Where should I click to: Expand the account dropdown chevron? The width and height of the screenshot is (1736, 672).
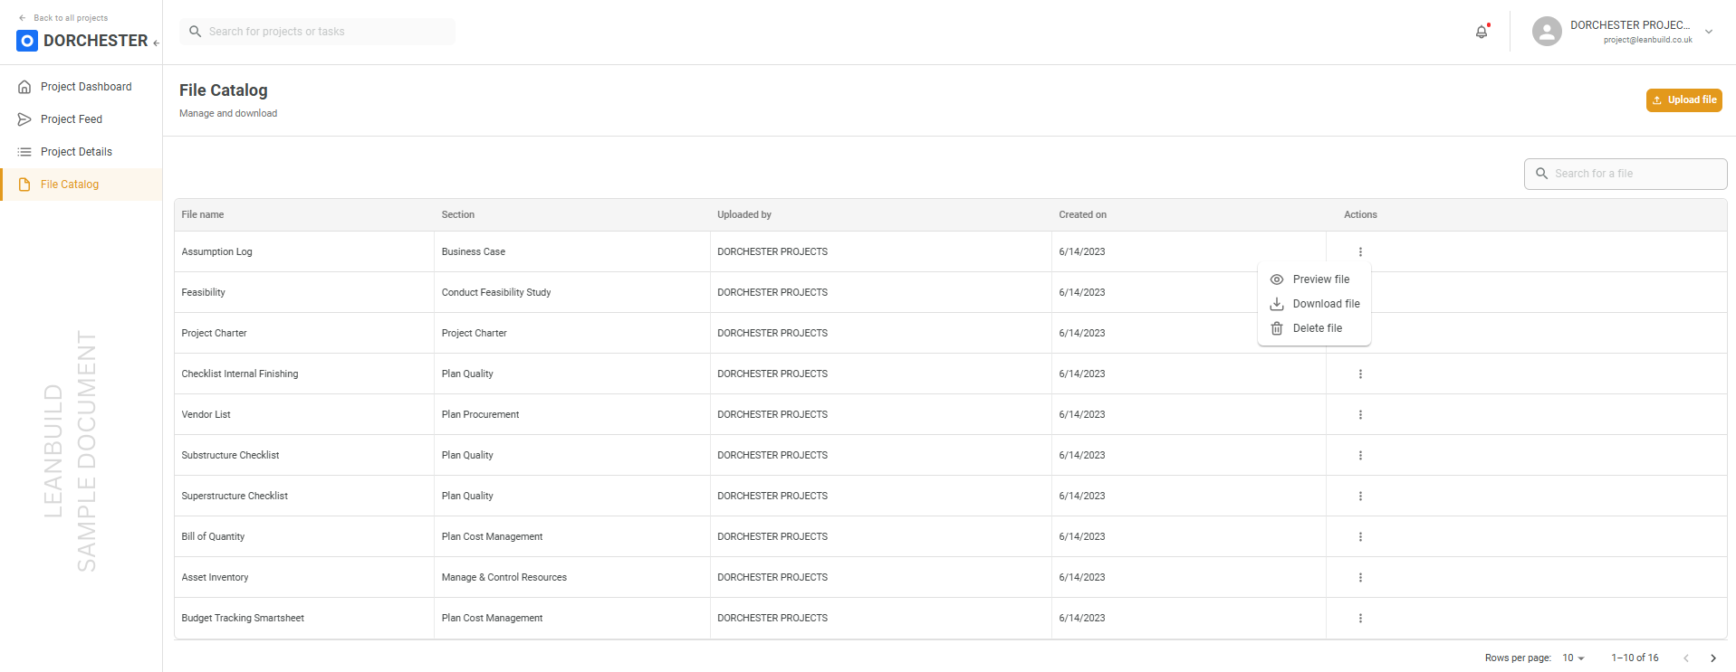(x=1709, y=32)
